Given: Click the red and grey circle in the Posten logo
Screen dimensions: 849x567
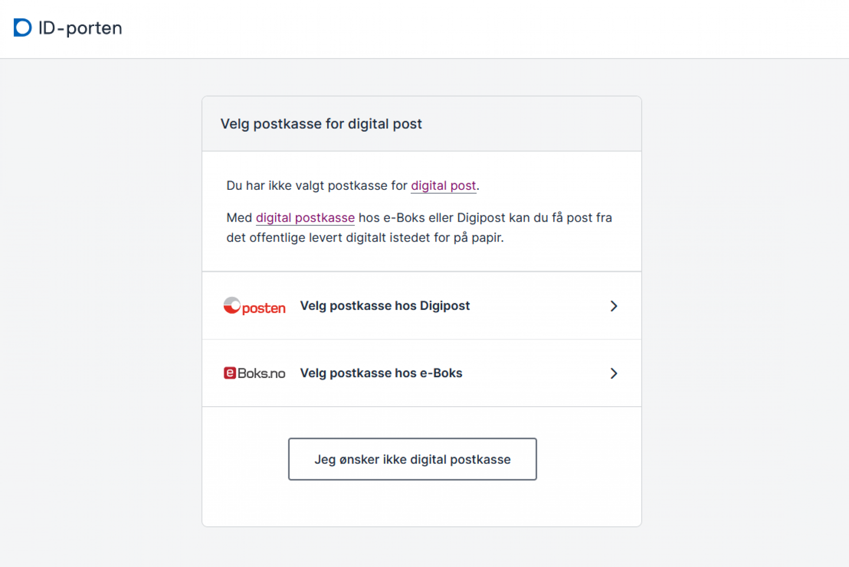Looking at the screenshot, I should pyautogui.click(x=232, y=305).
